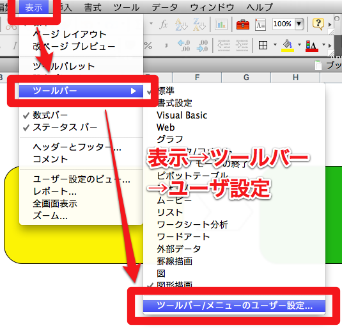Toggle 図 toolbar entry
Viewport: 342px width, 328px height.
pyautogui.click(x=234, y=274)
